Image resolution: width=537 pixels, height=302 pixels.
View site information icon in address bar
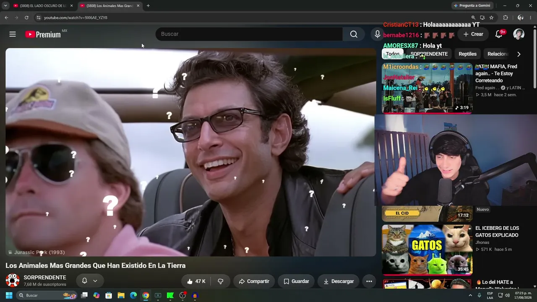click(x=38, y=18)
